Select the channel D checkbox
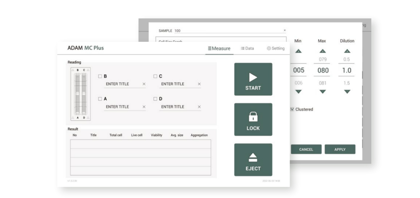This screenshot has height=198, width=420. [155, 99]
